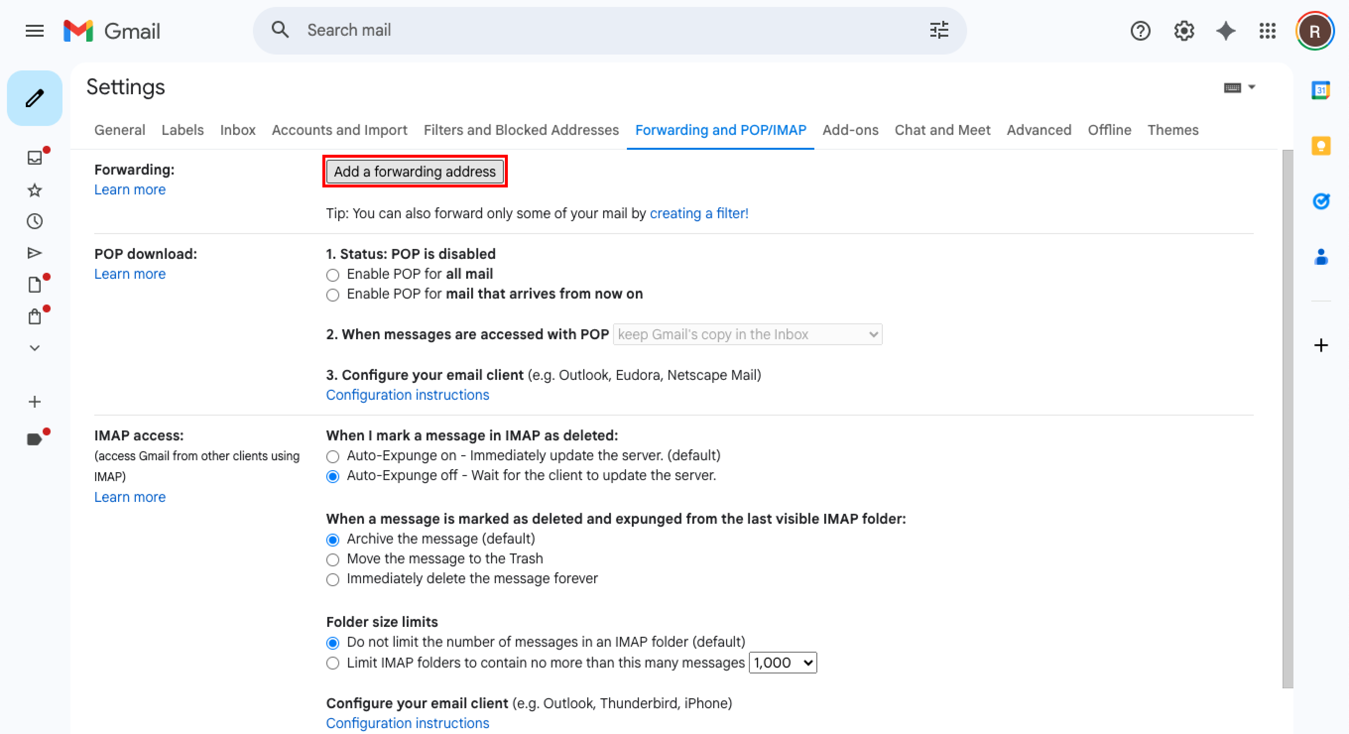
Task: Open Google Keep side panel icon
Action: tap(1320, 145)
